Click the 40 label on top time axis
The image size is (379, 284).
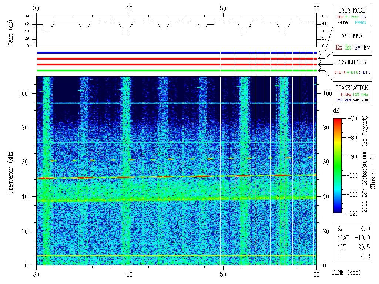(x=130, y=8)
